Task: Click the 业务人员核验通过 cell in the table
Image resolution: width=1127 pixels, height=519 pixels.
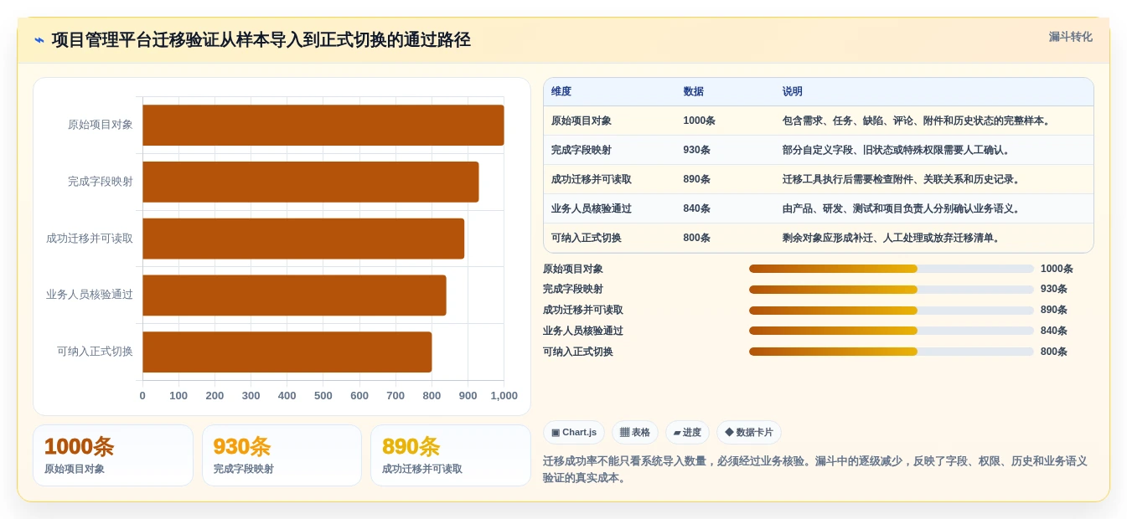Action: (x=592, y=208)
